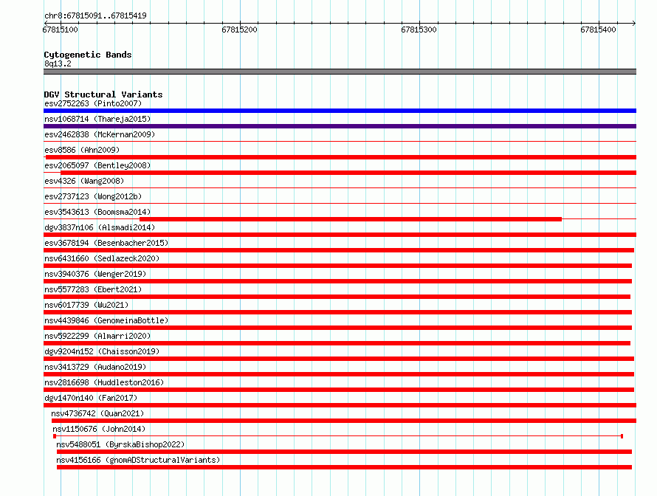Select the red nsv5577283 Ebert2021 bar
The width and height of the screenshot is (657, 496).
337,297
